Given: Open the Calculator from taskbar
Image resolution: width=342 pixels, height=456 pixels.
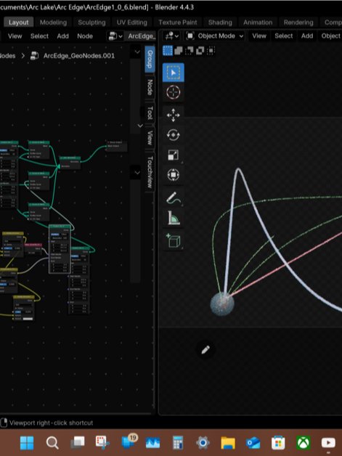Looking at the screenshot, I should coord(178,443).
